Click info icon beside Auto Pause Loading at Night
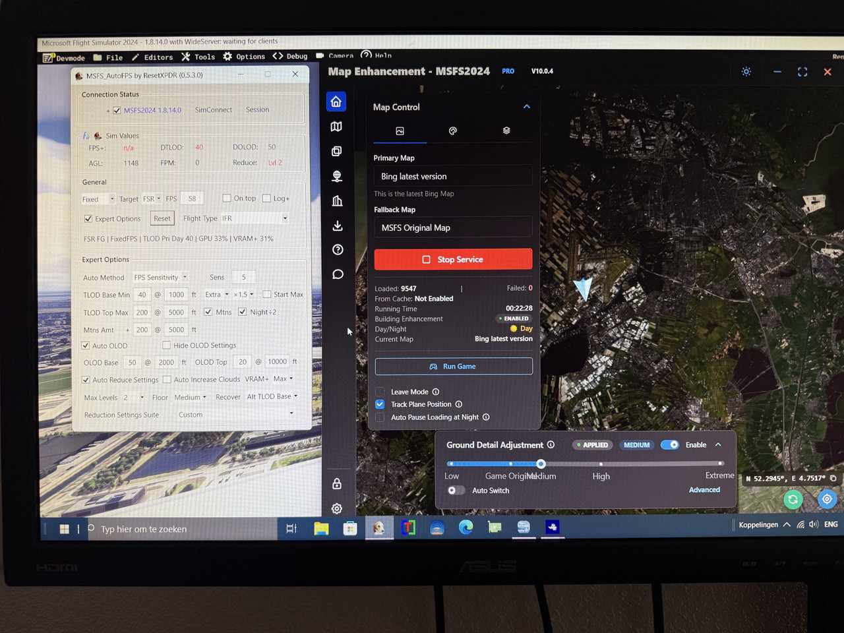844x633 pixels. 486,417
